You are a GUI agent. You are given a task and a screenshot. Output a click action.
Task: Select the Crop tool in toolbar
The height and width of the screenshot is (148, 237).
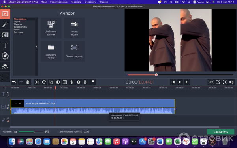click(x=51, y=82)
